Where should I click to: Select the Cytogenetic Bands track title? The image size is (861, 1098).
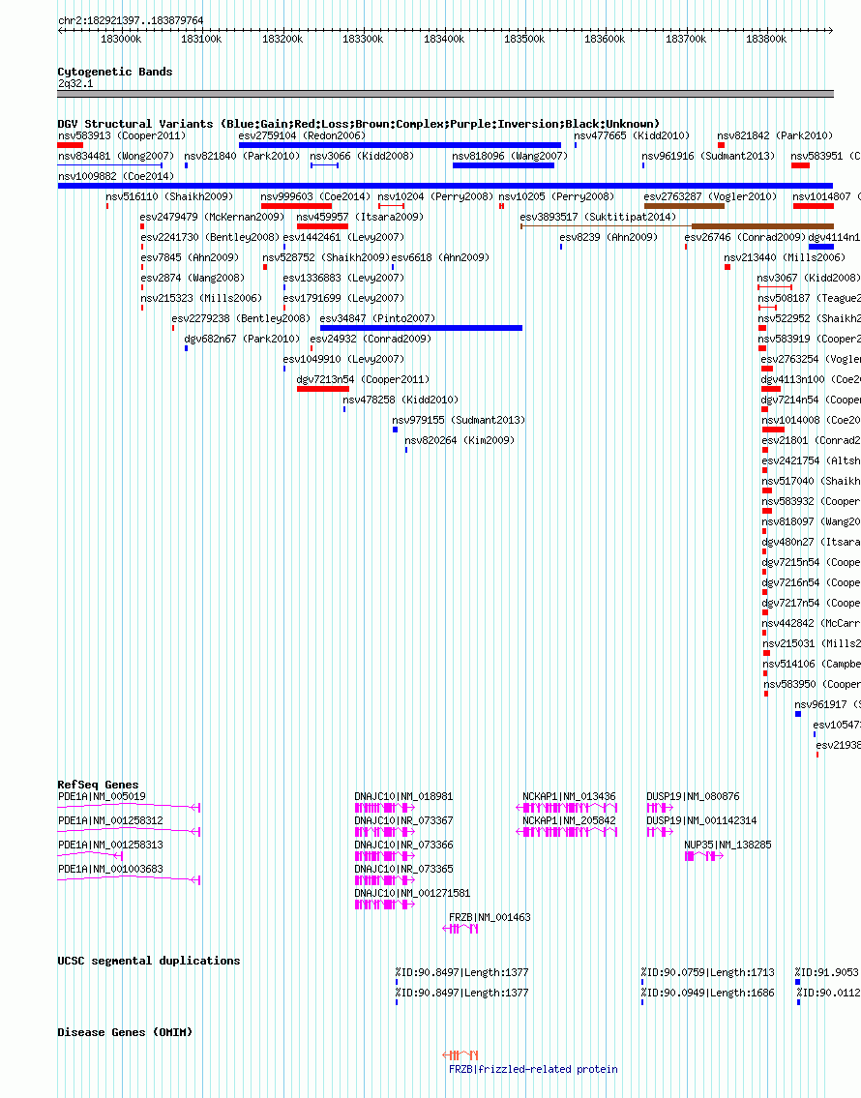(115, 72)
